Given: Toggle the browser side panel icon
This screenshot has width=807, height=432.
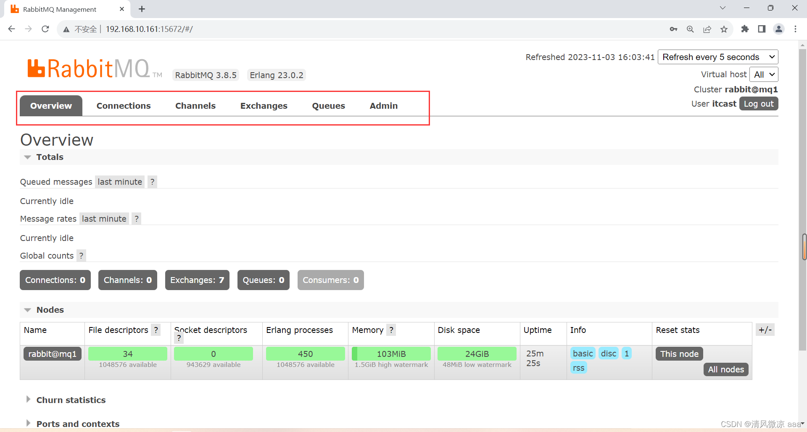Looking at the screenshot, I should click(762, 29).
